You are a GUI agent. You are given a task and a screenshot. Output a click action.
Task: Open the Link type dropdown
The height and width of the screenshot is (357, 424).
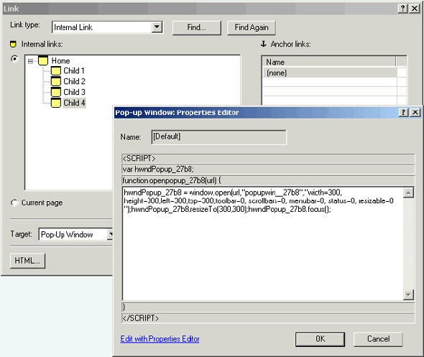click(157, 27)
